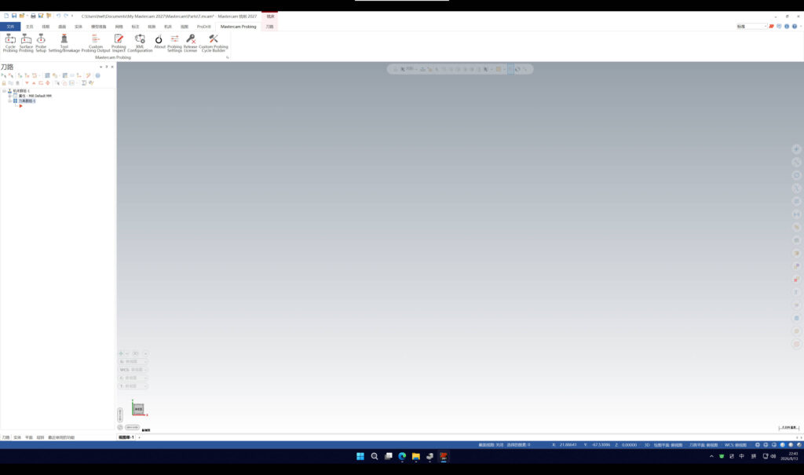
Task: Open taskbar search
Action: 375,456
